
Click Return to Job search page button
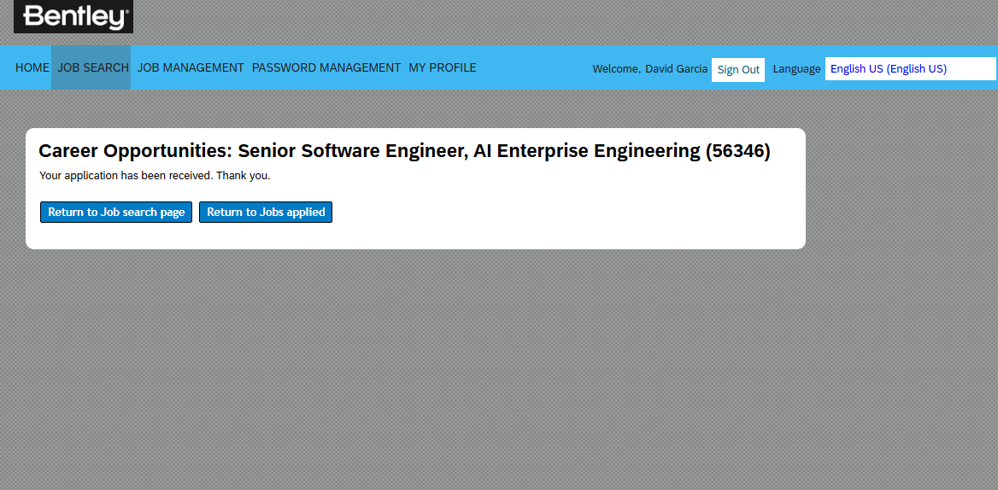point(116,213)
